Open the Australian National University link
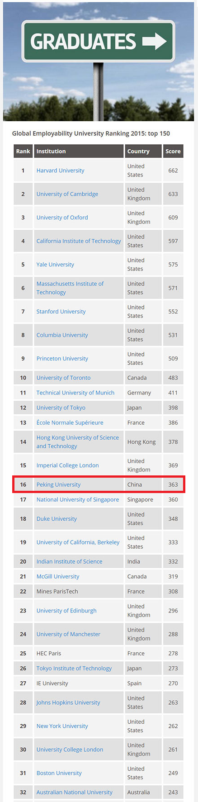Image resolution: width=198 pixels, height=802 pixels. click(75, 792)
